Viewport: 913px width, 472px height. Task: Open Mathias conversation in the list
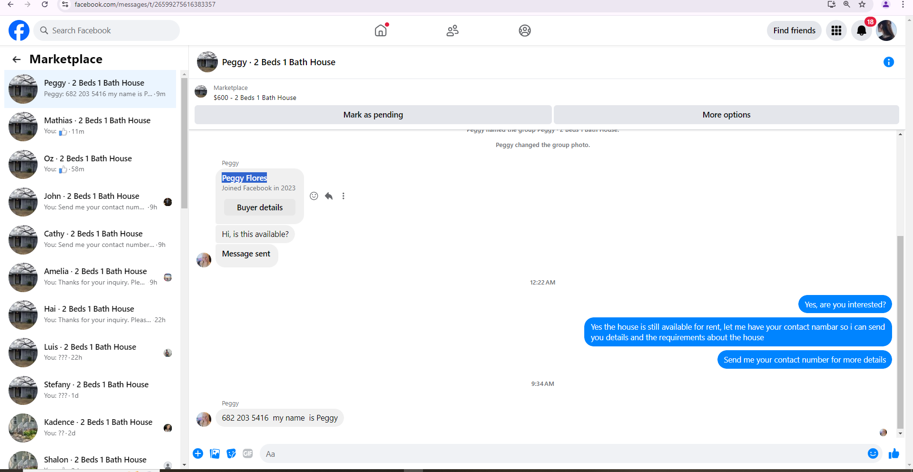[x=90, y=127]
